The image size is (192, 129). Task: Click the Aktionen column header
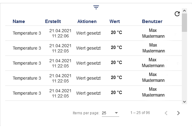(x=87, y=21)
